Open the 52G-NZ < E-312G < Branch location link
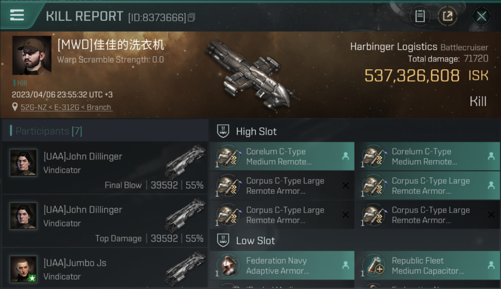 pyautogui.click(x=66, y=108)
